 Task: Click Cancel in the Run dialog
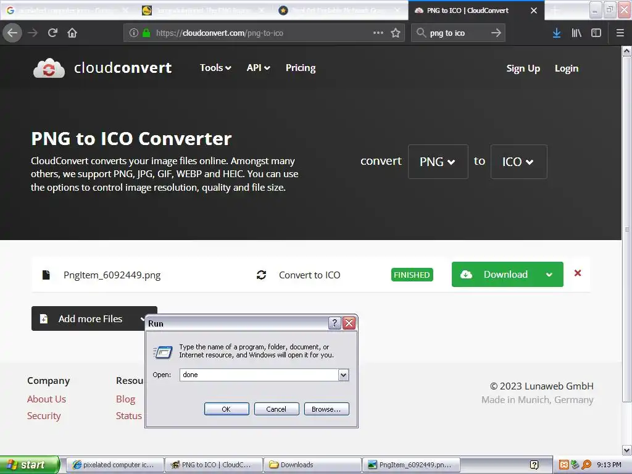tap(276, 409)
